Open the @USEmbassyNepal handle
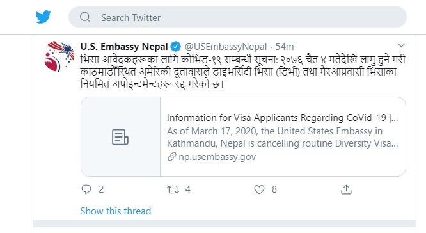 226,47
